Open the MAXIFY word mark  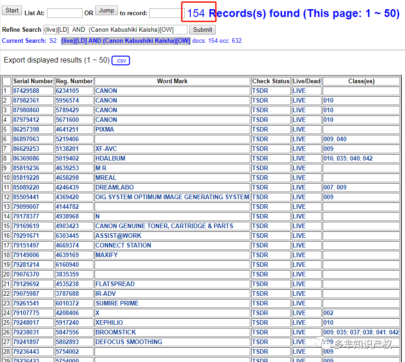107,255
